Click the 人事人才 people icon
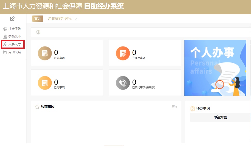The height and width of the screenshot is (148, 251). click(5, 44)
